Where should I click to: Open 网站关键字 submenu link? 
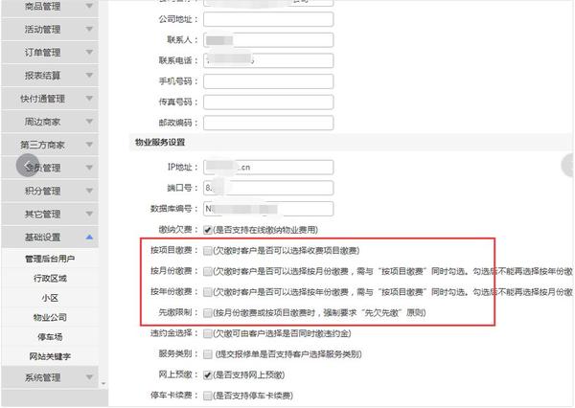(x=50, y=356)
